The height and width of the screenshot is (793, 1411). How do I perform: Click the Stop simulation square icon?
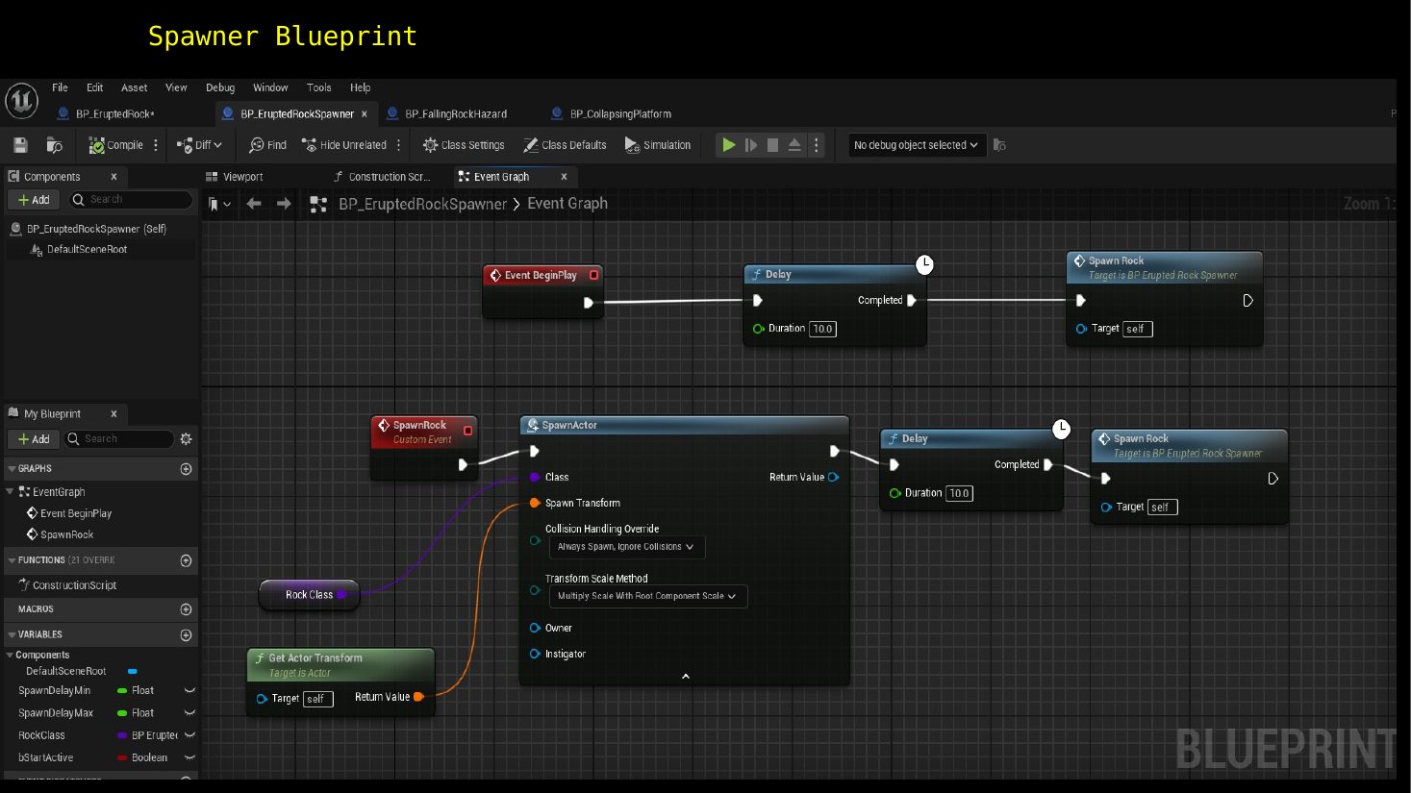click(772, 145)
